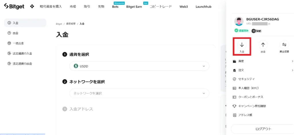
Task: Open the Bitget Earn menu
Action: (x=134, y=7)
